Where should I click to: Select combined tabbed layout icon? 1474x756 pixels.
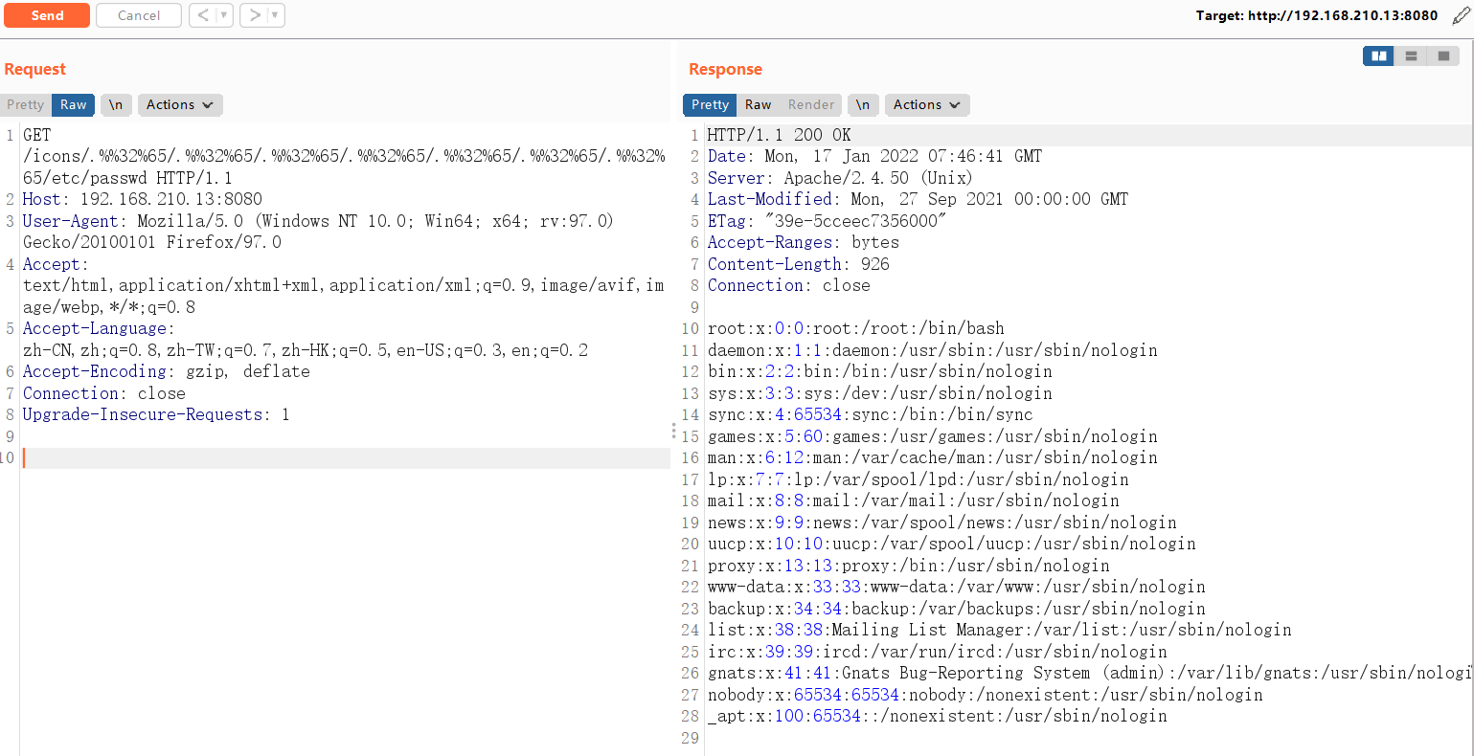(1443, 56)
